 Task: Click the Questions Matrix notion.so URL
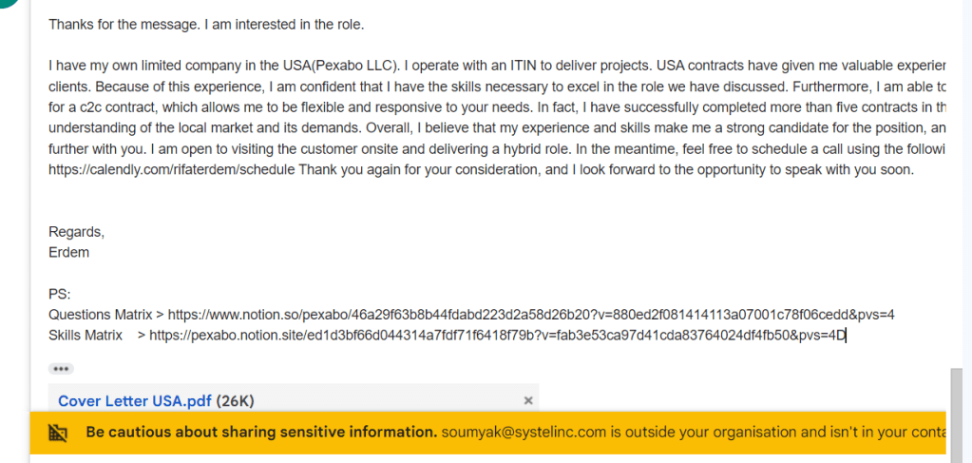point(531,315)
